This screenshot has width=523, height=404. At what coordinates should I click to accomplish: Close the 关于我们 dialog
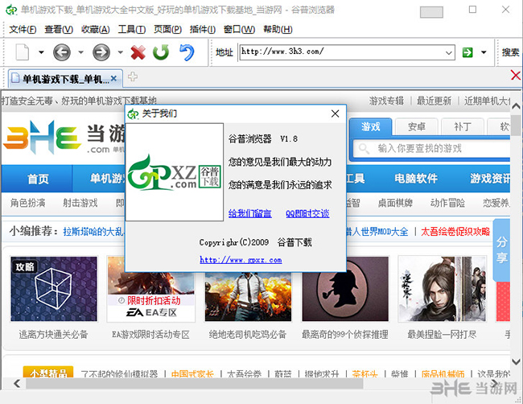click(336, 113)
